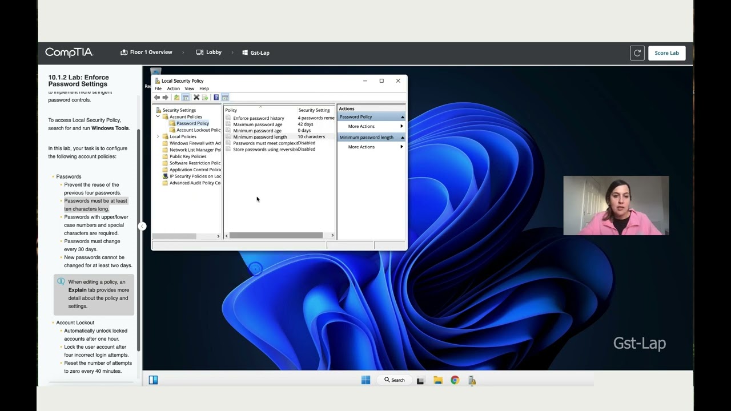This screenshot has width=731, height=411.
Task: Click the Export List toolbar icon
Action: 205,97
